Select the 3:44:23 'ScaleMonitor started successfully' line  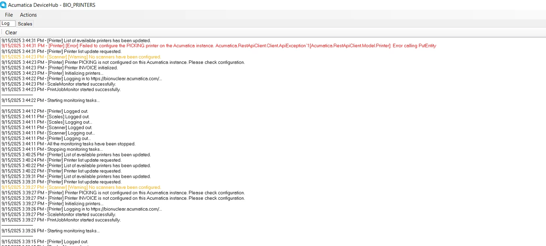click(59, 84)
